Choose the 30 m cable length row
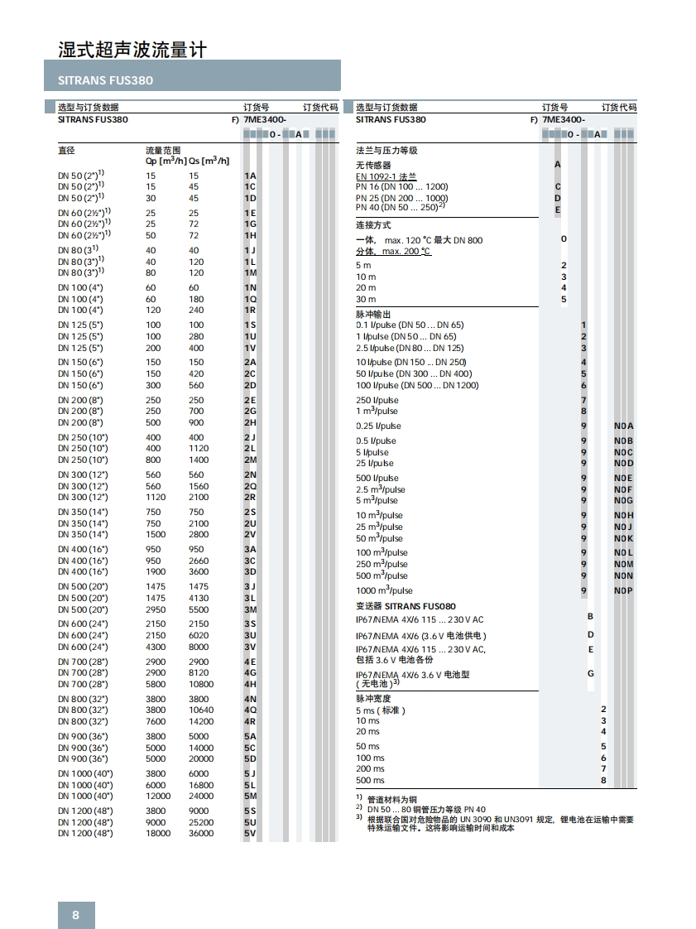This screenshot has width=696, height=929. tap(366, 300)
